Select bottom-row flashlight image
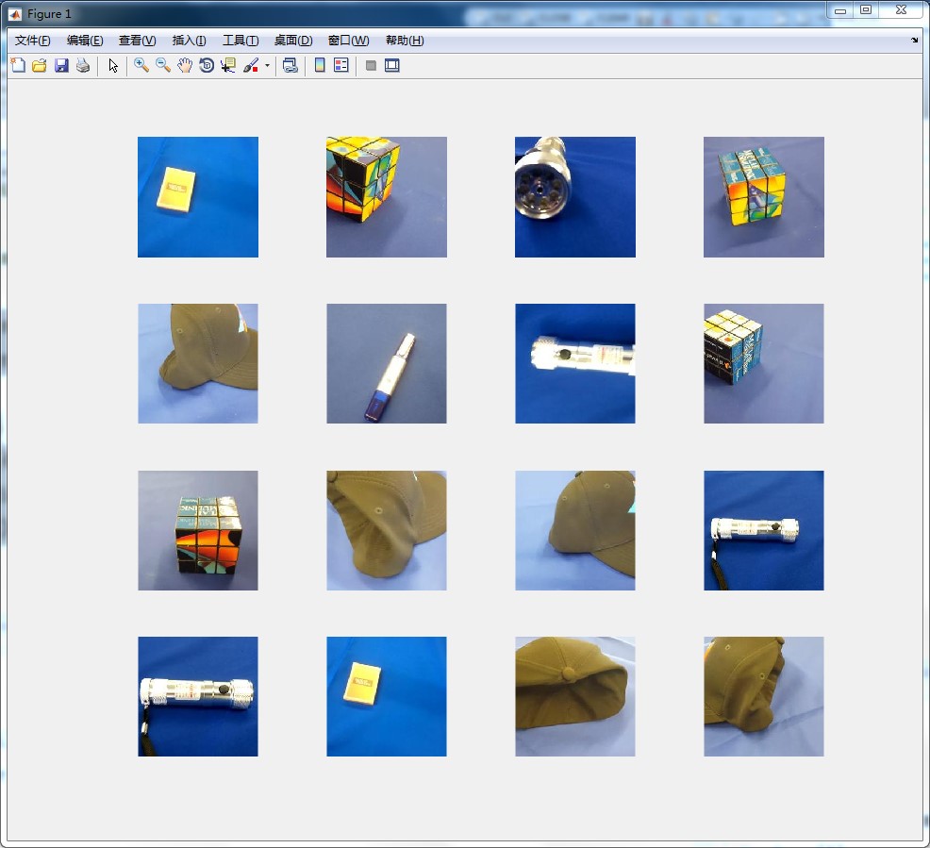The image size is (930, 848). point(198,696)
